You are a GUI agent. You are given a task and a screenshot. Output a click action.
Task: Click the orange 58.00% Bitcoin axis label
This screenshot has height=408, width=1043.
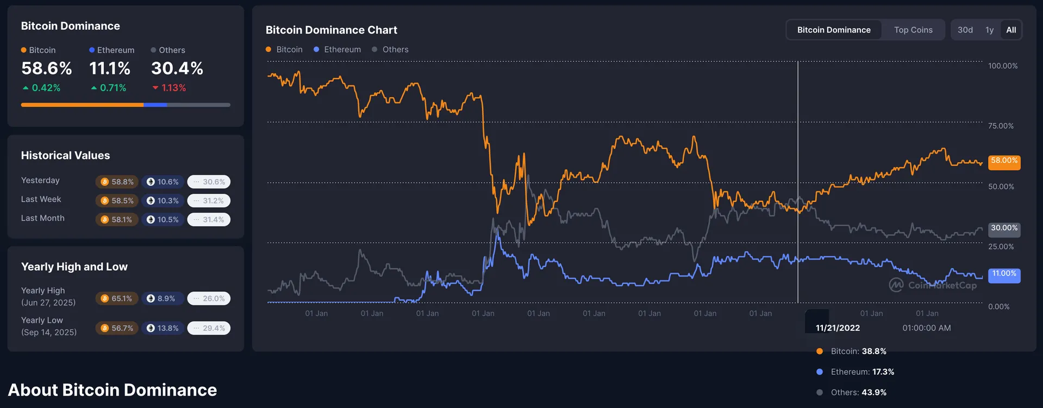click(x=1004, y=161)
